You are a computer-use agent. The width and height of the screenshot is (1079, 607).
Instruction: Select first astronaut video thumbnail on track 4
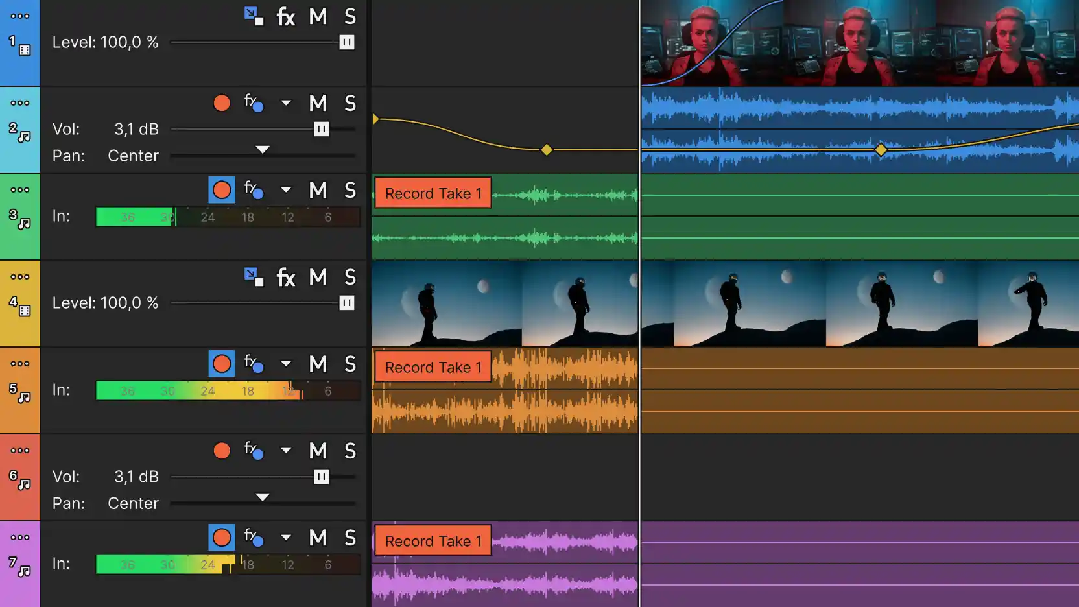coord(447,303)
